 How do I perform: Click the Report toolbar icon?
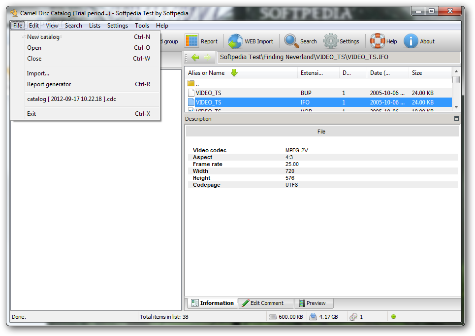pyautogui.click(x=192, y=41)
